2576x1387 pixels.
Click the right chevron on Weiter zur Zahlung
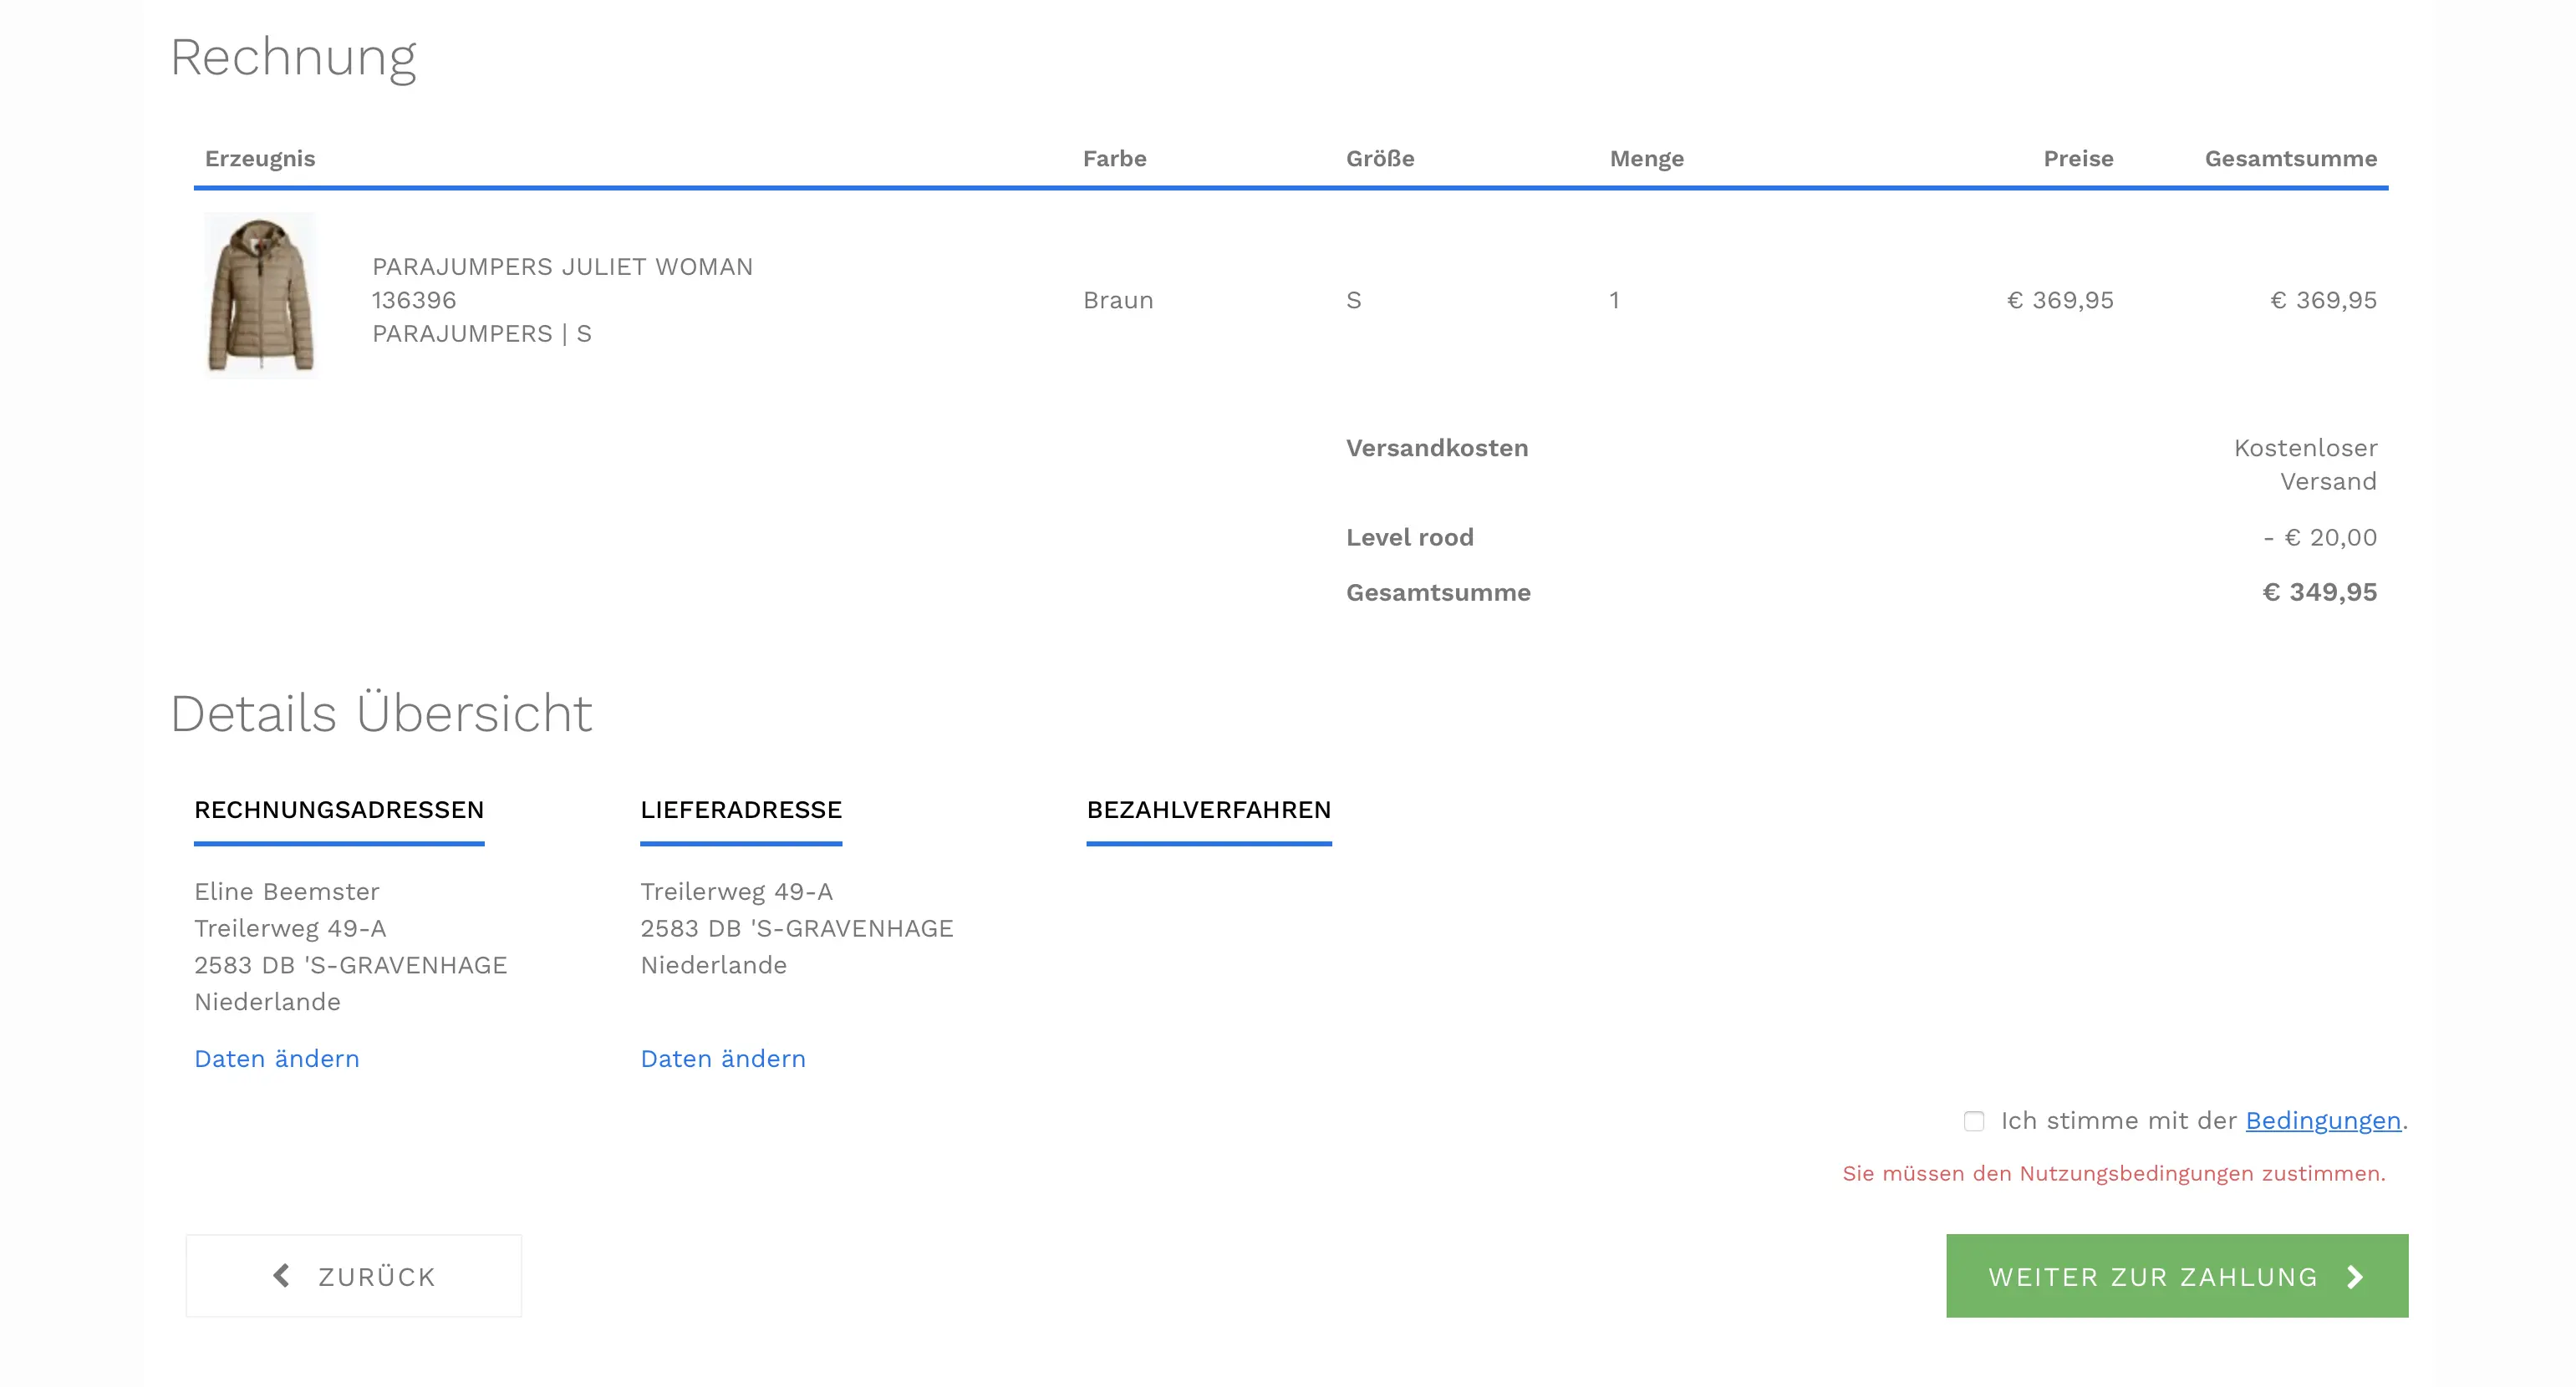tap(2355, 1277)
